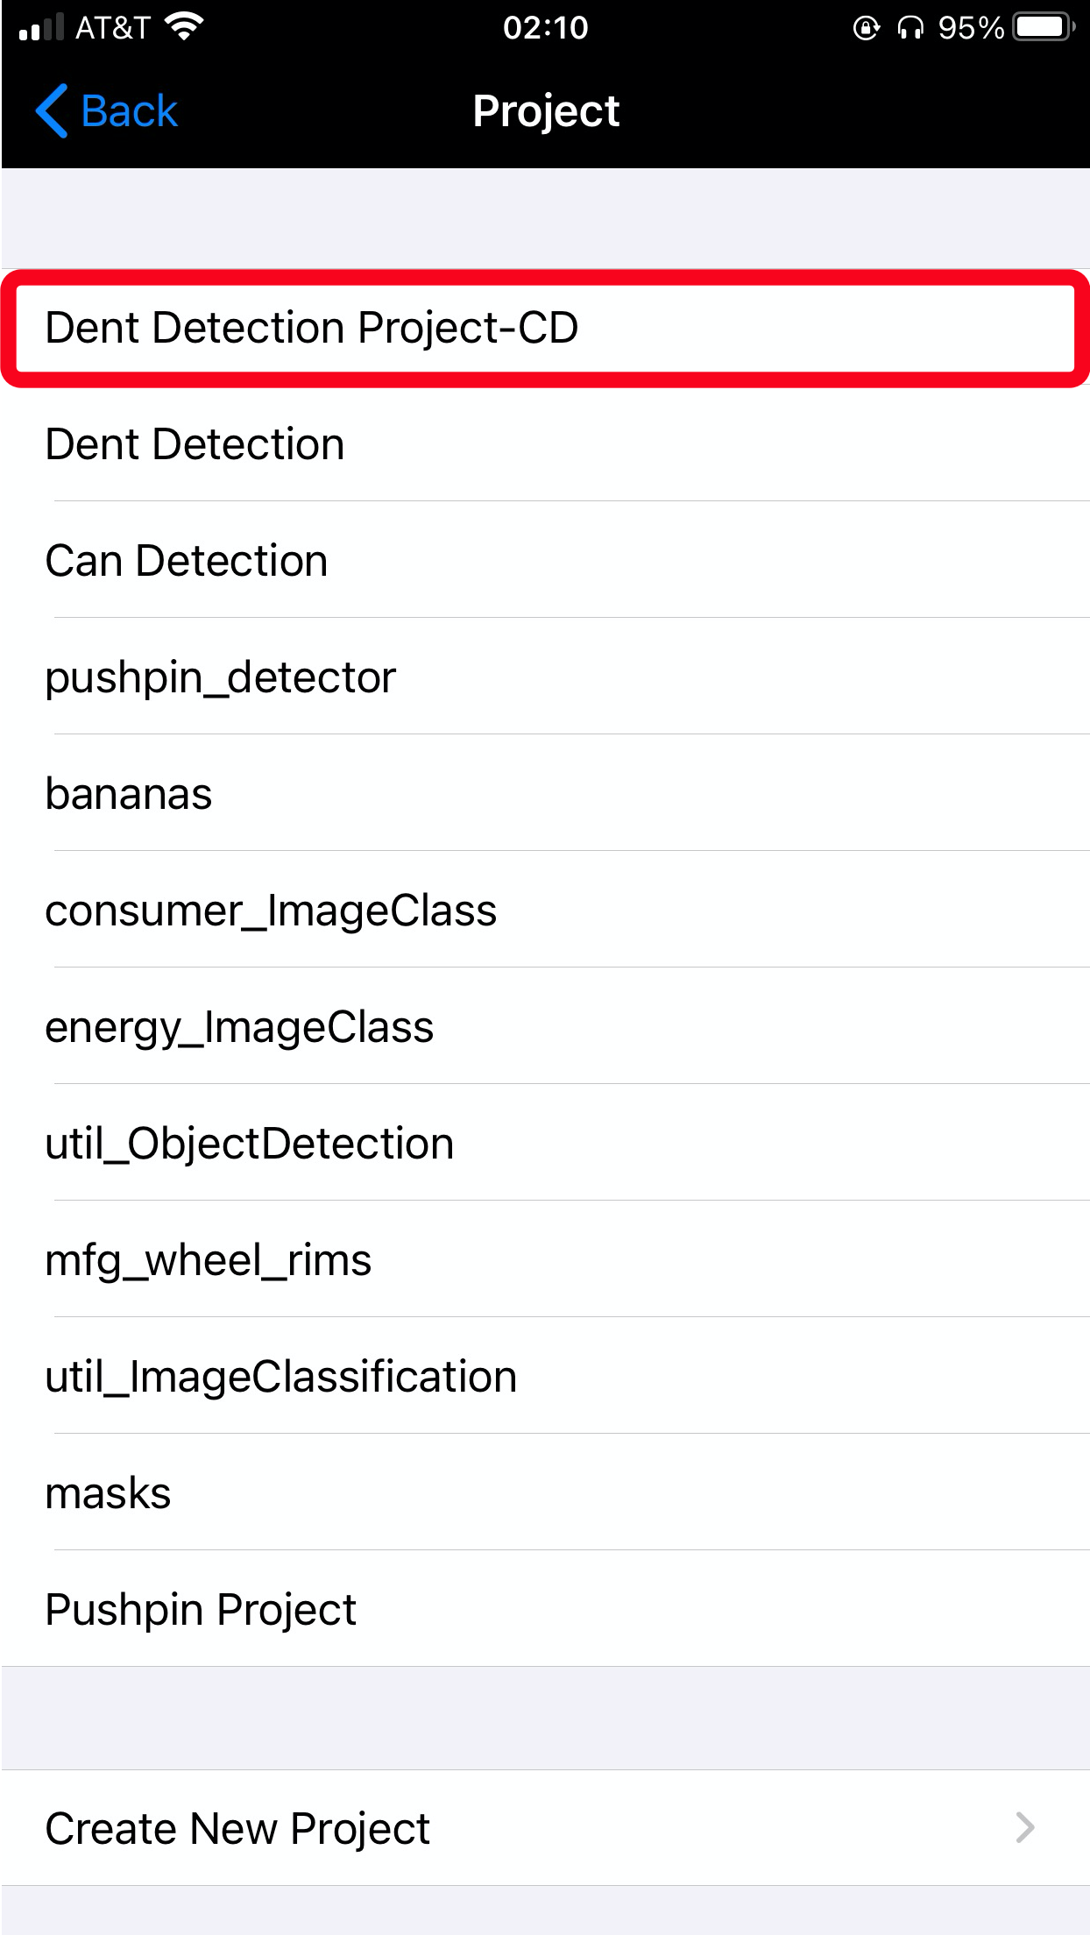Image resolution: width=1090 pixels, height=1935 pixels.
Task: Expand Create New Project chevron arrow
Action: (1025, 1827)
